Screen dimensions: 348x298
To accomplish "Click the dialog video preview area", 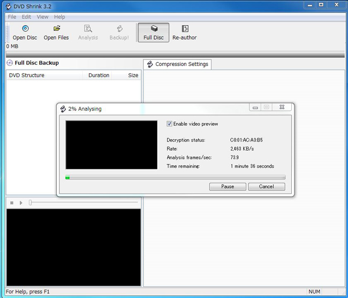I will (111, 145).
